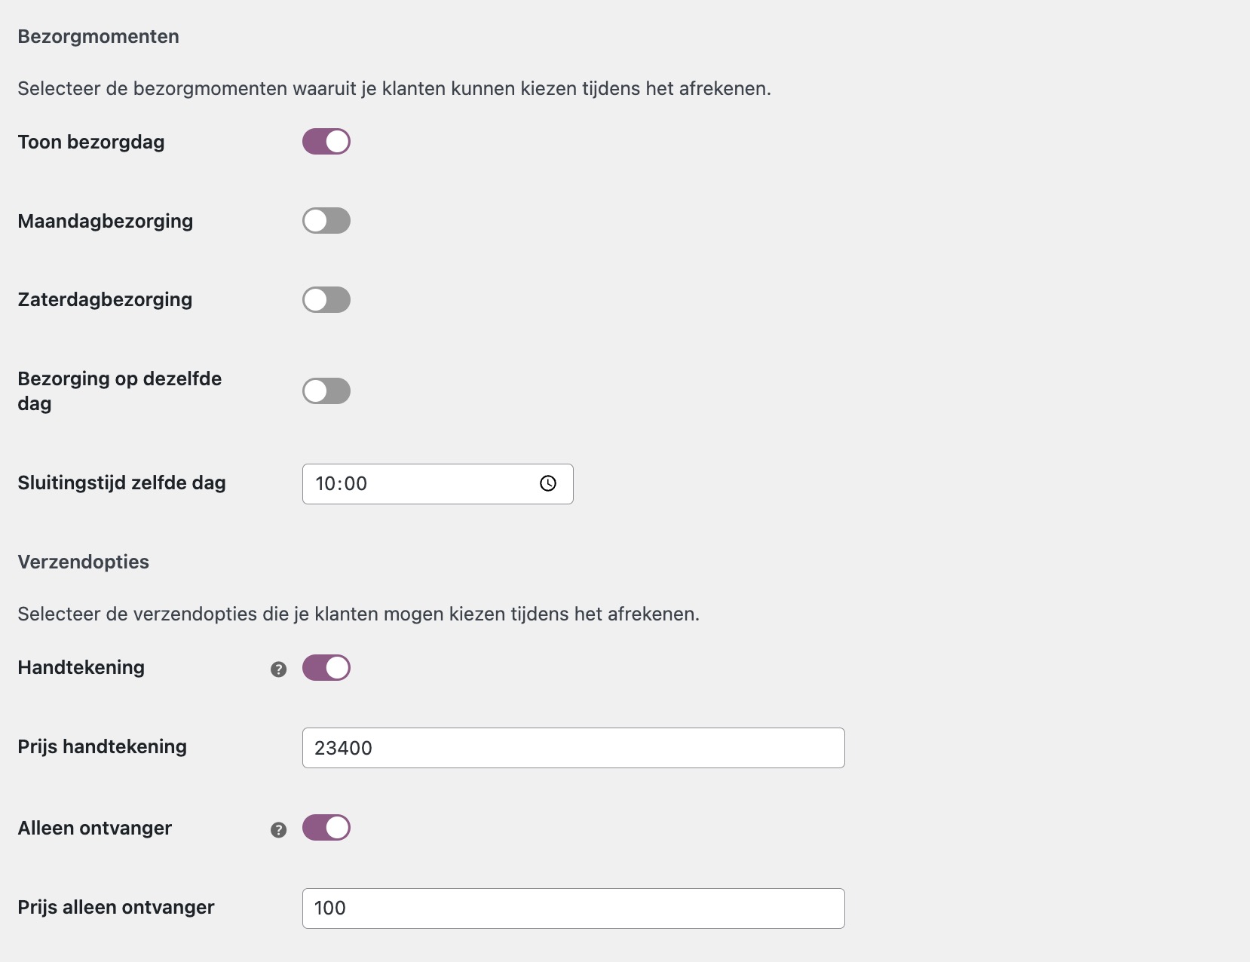This screenshot has width=1250, height=962.
Task: Enable Zaterdagbezorging delivery
Action: [326, 299]
